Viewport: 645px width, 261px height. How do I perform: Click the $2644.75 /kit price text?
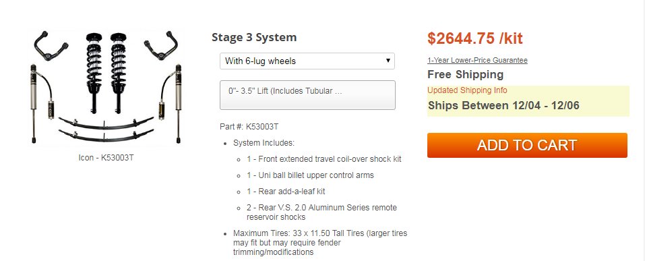pyautogui.click(x=474, y=38)
